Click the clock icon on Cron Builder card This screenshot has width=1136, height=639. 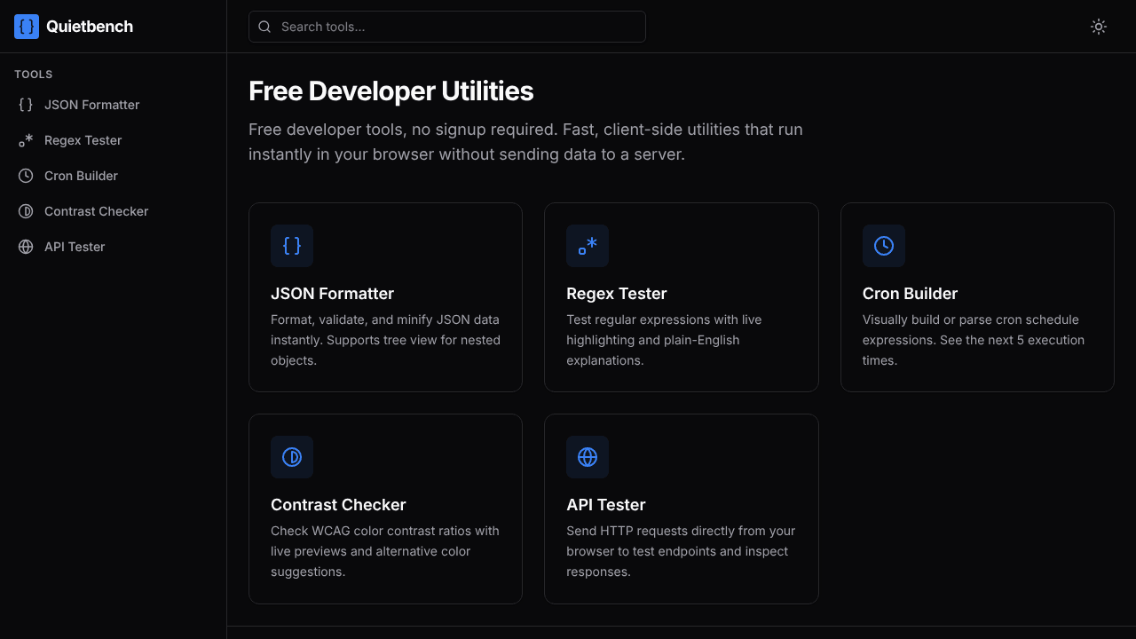[x=884, y=246]
